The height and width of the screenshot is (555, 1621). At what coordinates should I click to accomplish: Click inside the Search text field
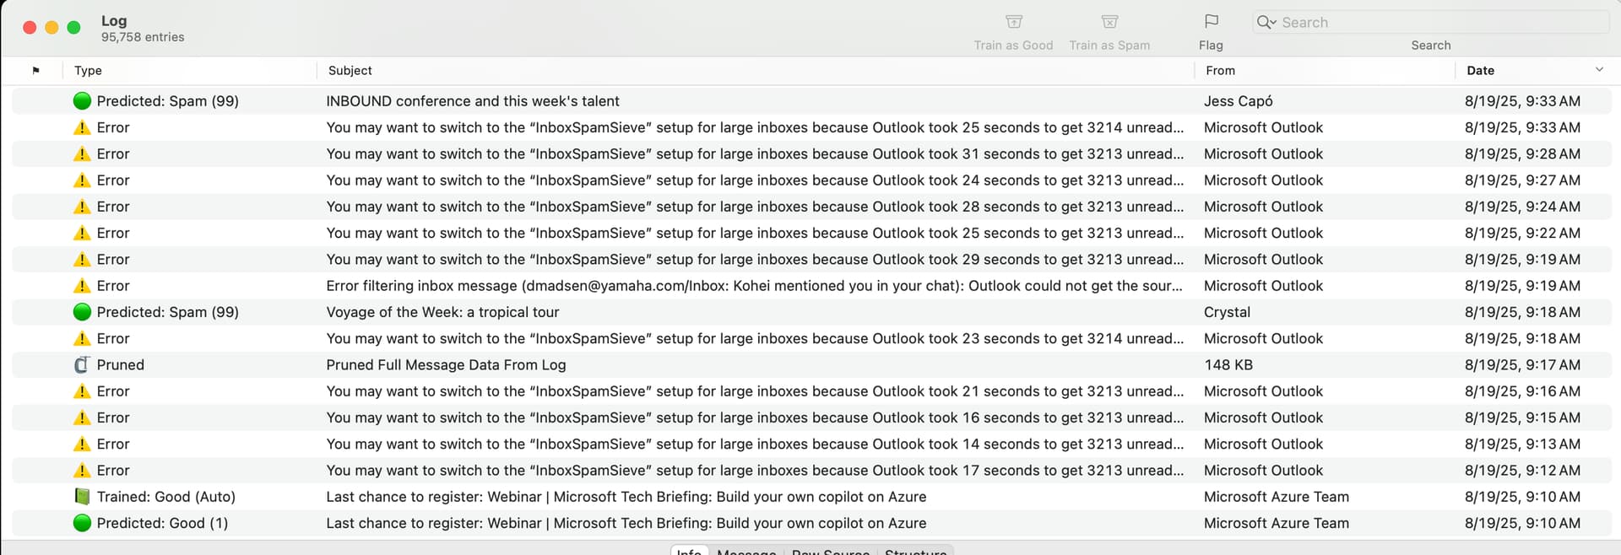(1435, 23)
